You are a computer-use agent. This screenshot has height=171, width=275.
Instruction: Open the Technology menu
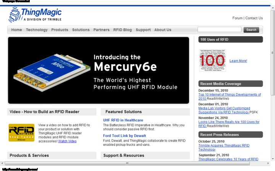click(37, 30)
